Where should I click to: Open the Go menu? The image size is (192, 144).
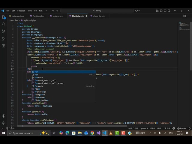tap(35, 11)
